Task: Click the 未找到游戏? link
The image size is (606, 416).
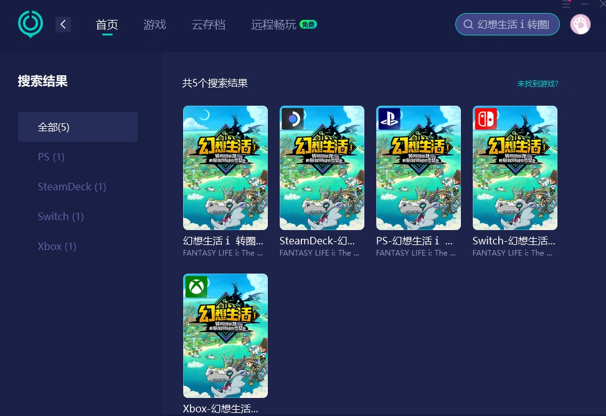Action: tap(537, 83)
